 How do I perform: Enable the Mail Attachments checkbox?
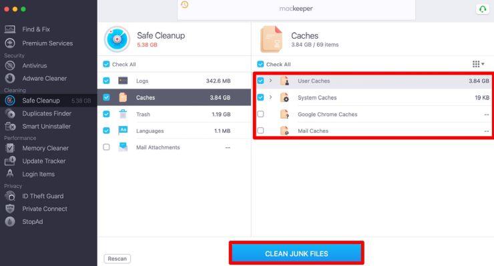click(107, 147)
